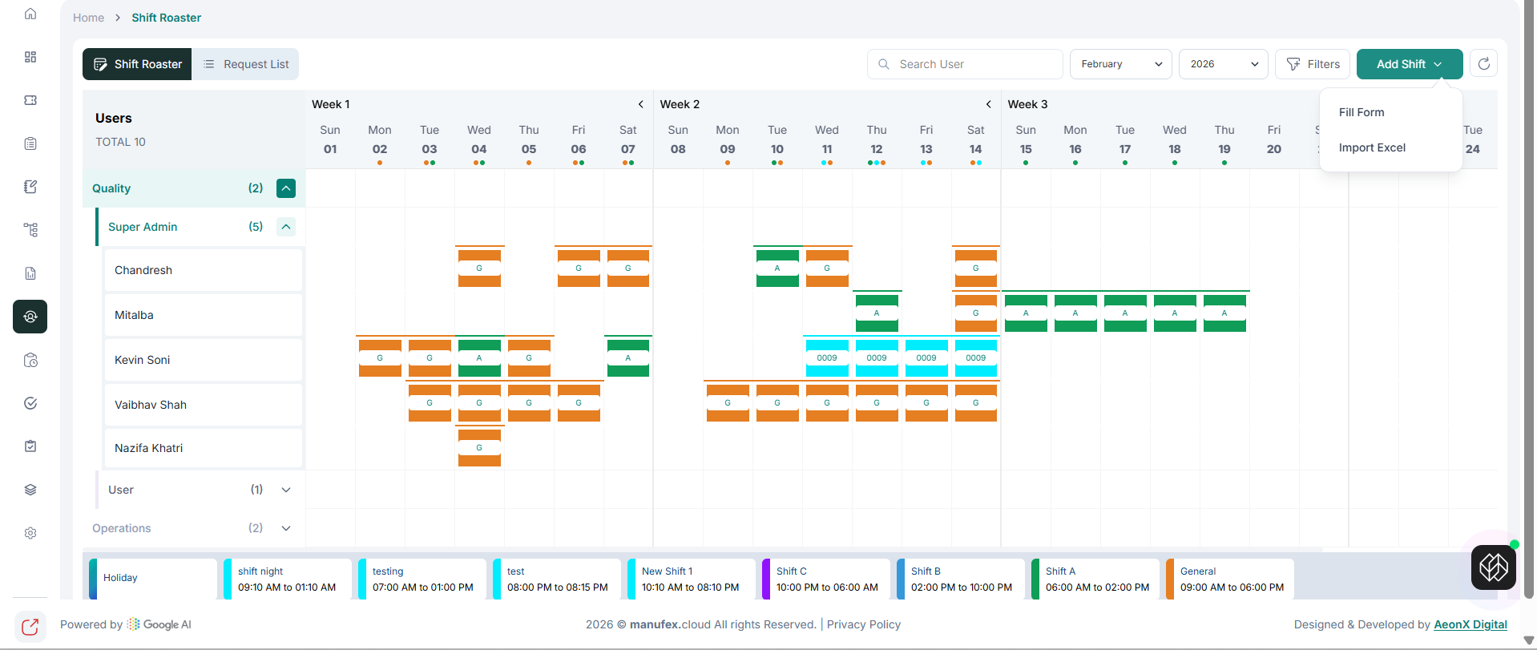Choose Import Excel menu option

coord(1372,147)
